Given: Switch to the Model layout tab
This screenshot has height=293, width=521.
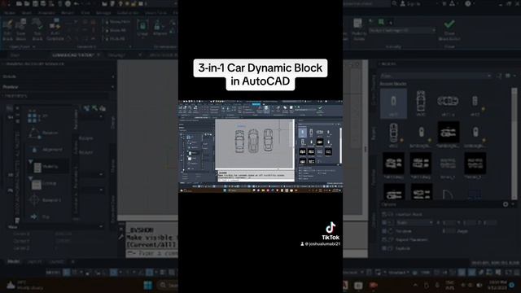Looking at the screenshot, I should (x=14, y=261).
